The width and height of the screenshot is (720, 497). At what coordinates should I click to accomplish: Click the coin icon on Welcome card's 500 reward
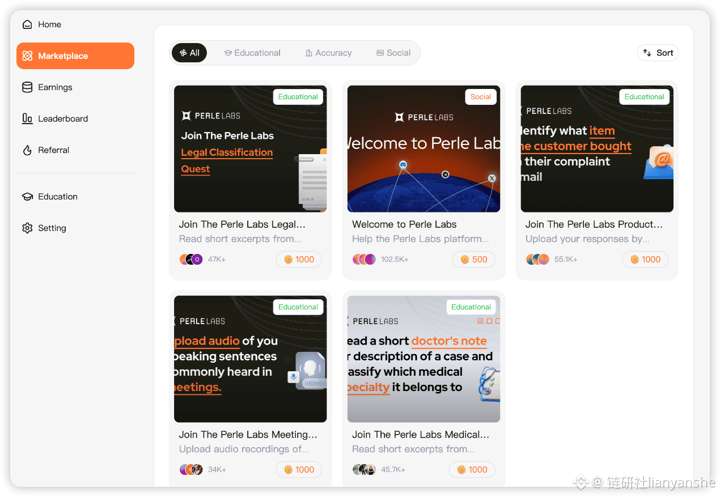(465, 260)
